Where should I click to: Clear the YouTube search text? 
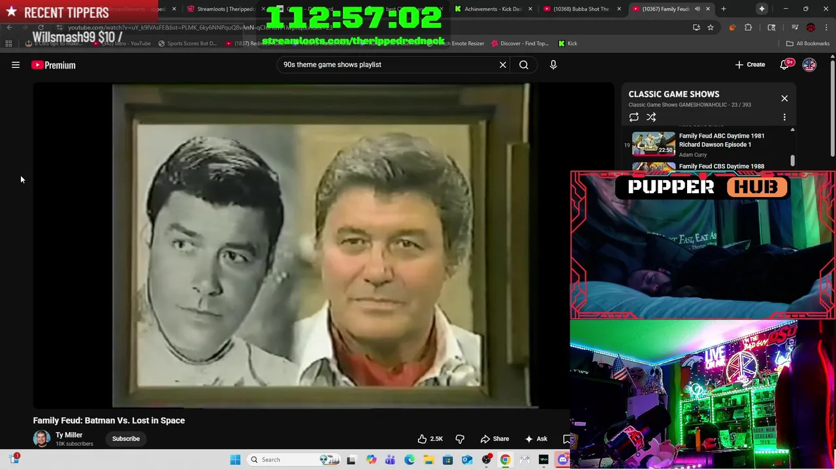503,65
